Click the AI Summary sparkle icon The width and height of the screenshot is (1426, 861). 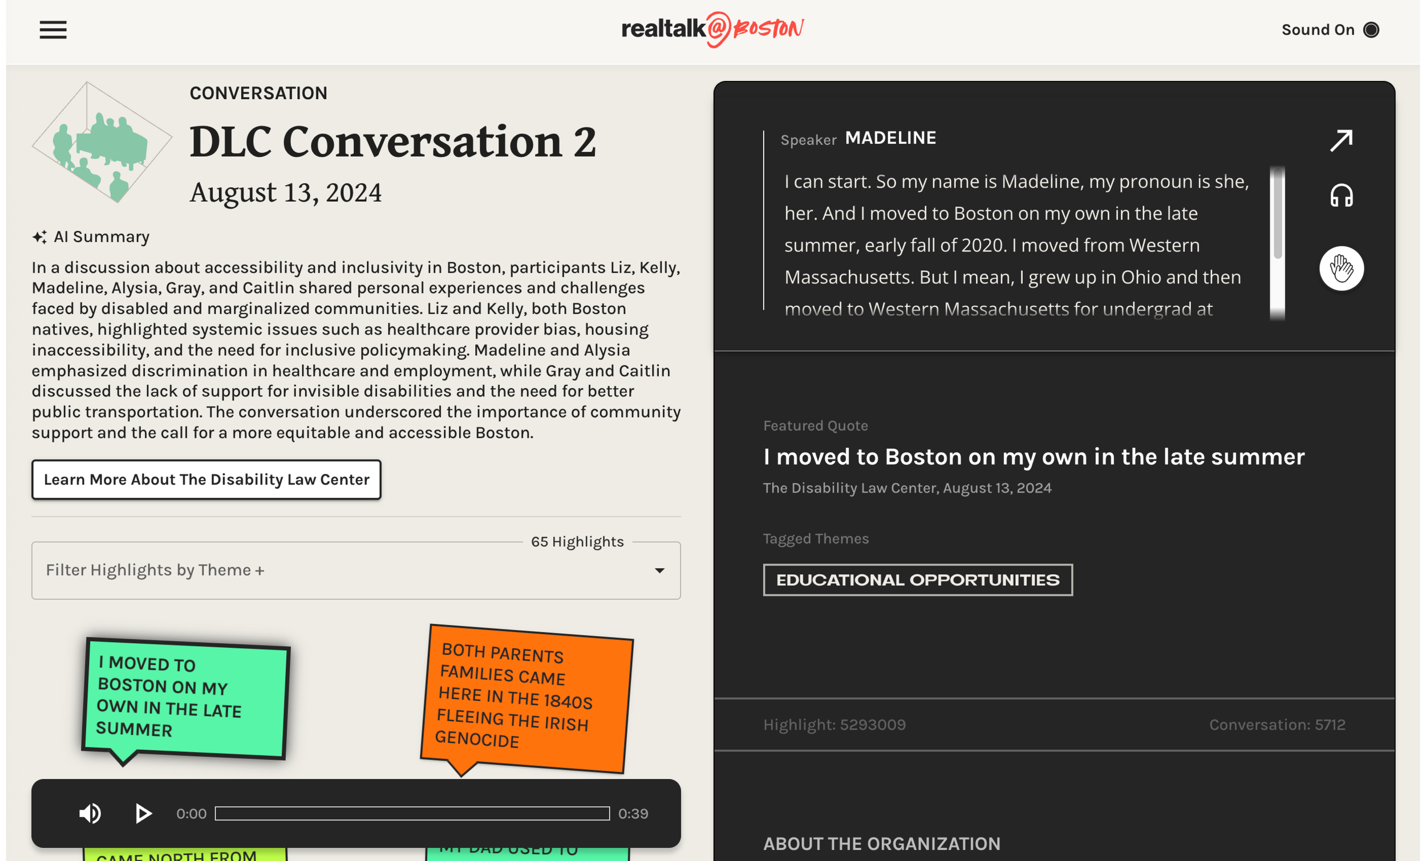pyautogui.click(x=39, y=237)
